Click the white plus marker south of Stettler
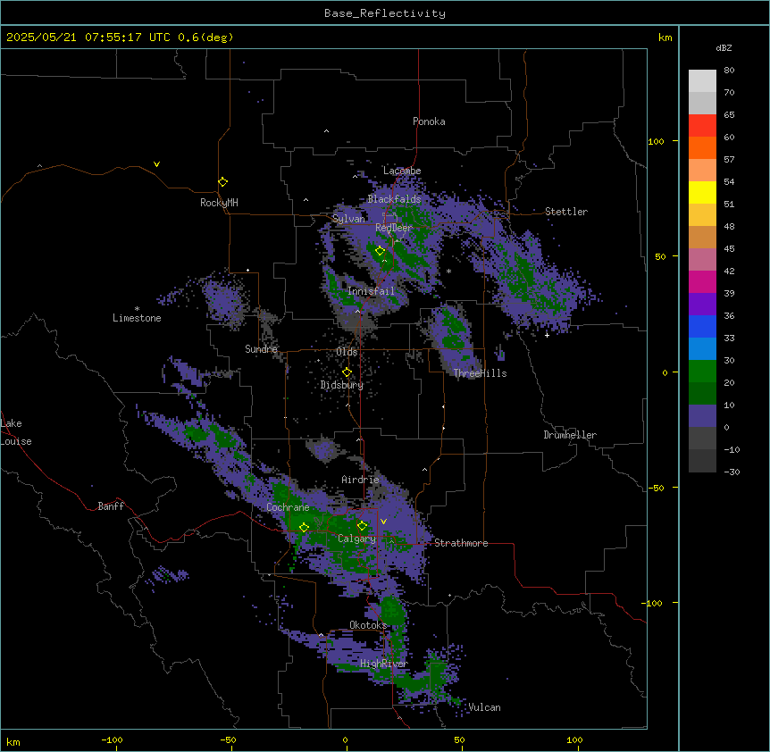 pos(547,335)
